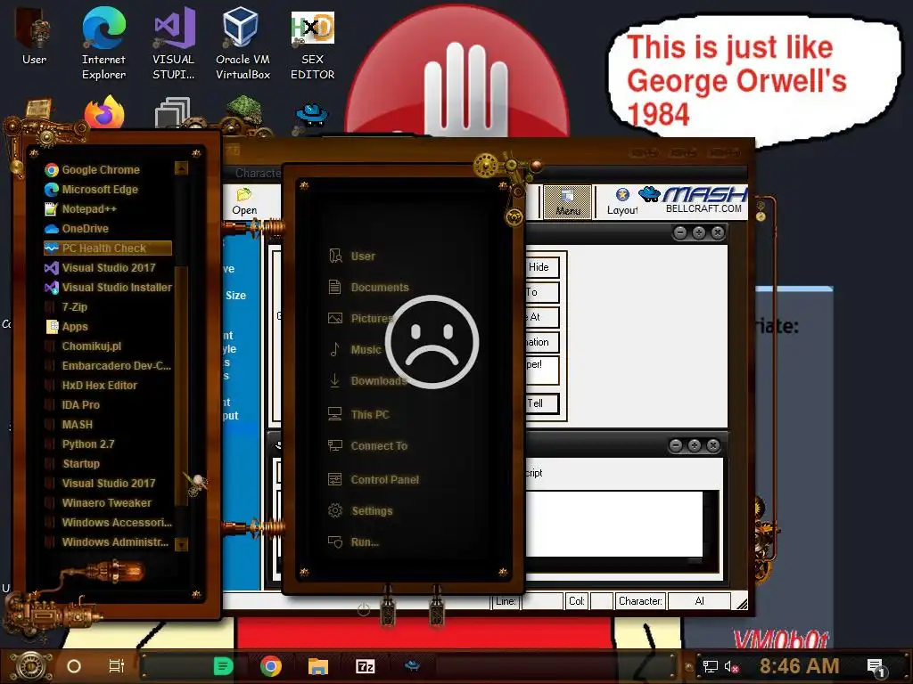Open the VISUAL STUPI... desktop icon
The width and height of the screenshot is (913, 684).
pyautogui.click(x=174, y=43)
